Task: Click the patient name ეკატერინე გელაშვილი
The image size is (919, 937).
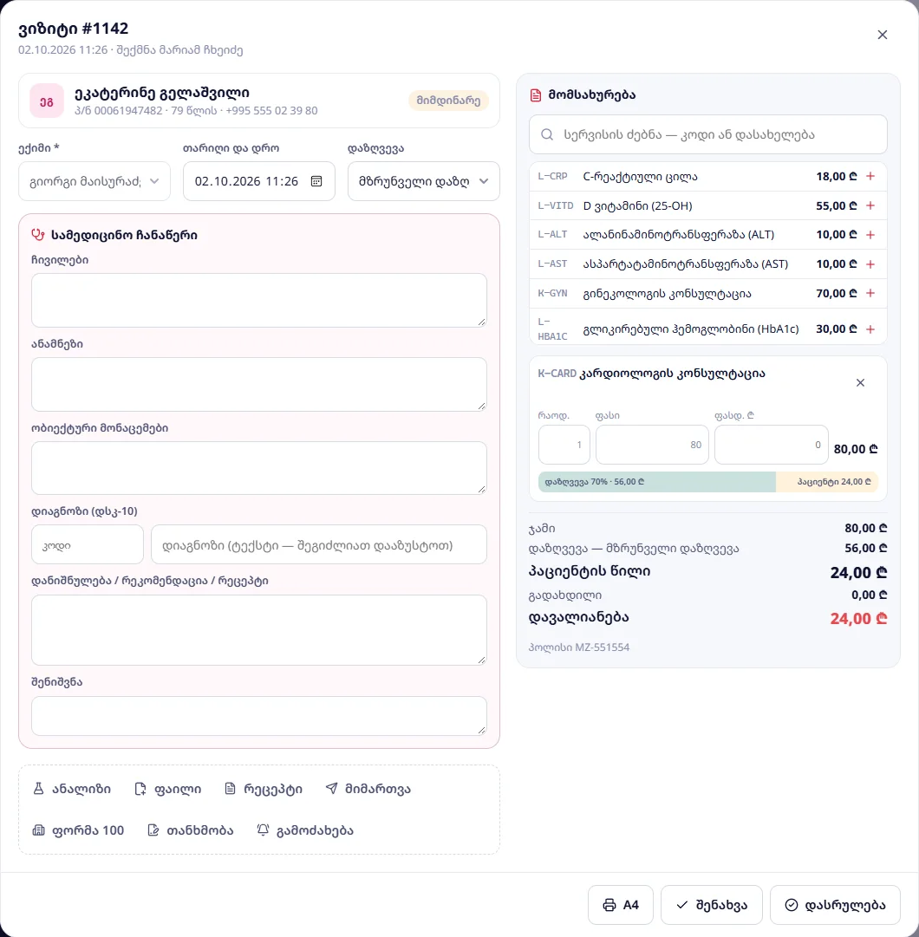Action: pyautogui.click(x=162, y=93)
